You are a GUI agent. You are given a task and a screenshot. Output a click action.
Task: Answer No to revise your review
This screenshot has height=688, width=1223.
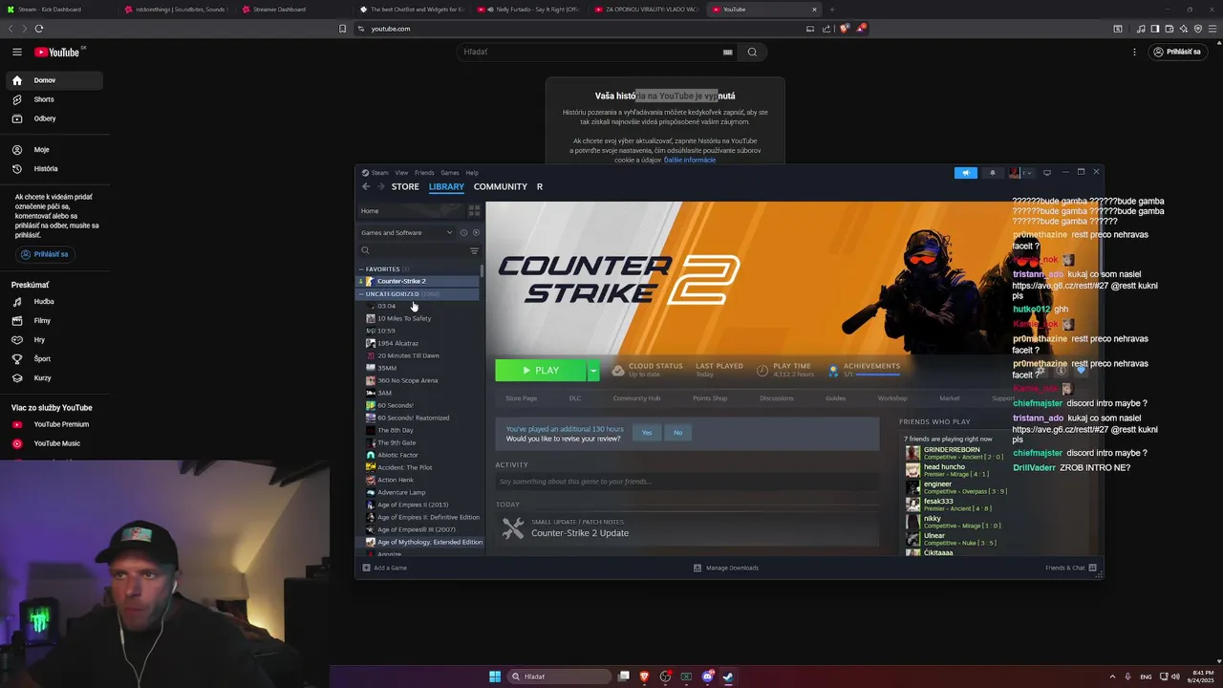(x=677, y=433)
